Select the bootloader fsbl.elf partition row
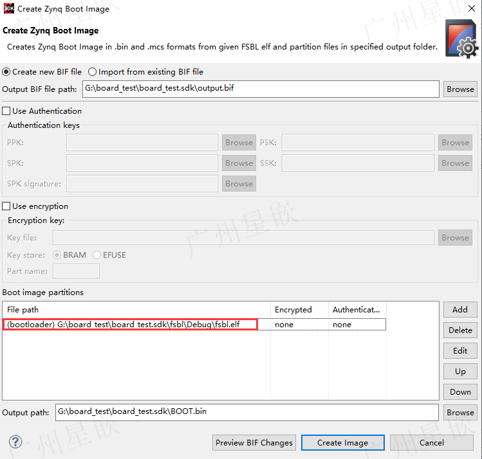The height and width of the screenshot is (459, 482). coord(194,325)
